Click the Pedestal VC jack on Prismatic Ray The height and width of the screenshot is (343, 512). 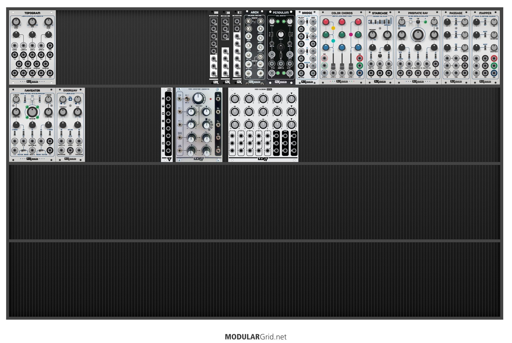click(409, 64)
